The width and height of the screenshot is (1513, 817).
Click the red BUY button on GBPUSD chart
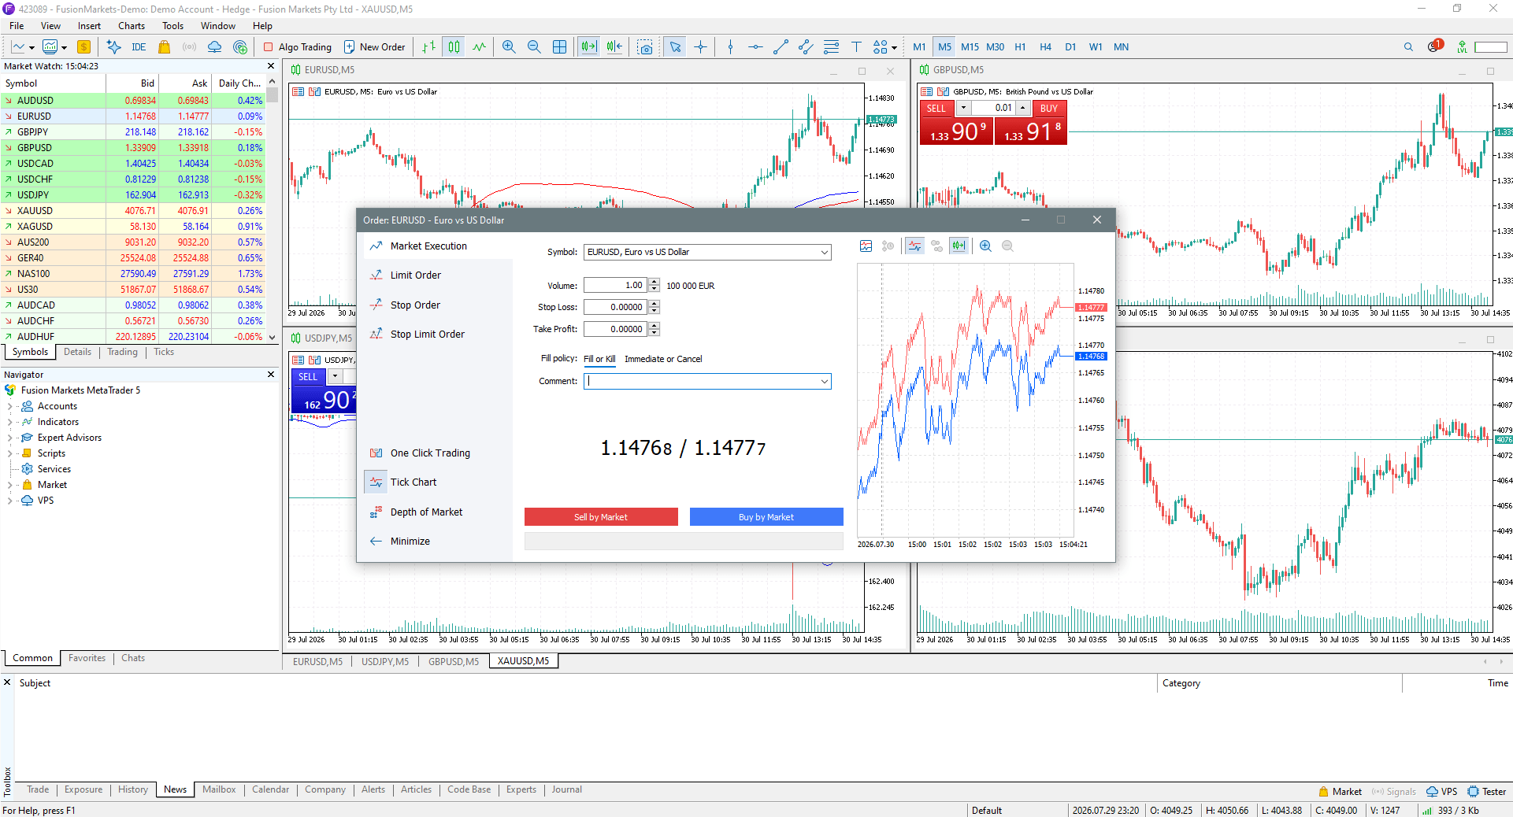point(1049,109)
